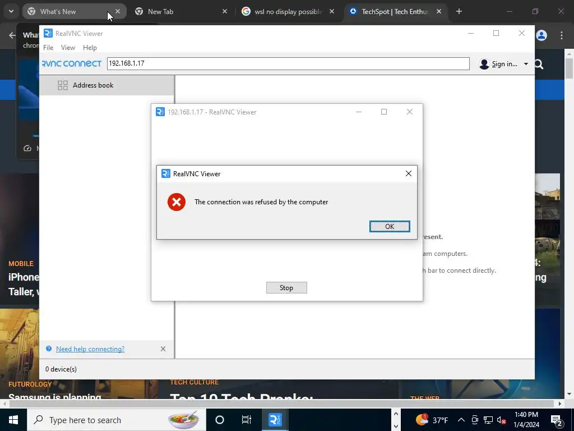Click the Address book grid icon
Screen dimensions: 574x431
(63, 85)
